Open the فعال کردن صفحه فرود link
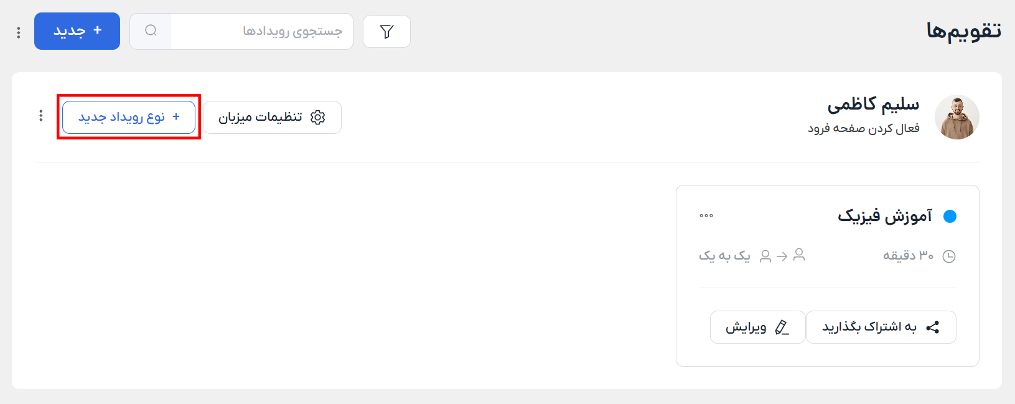The width and height of the screenshot is (1015, 404). coord(863,128)
